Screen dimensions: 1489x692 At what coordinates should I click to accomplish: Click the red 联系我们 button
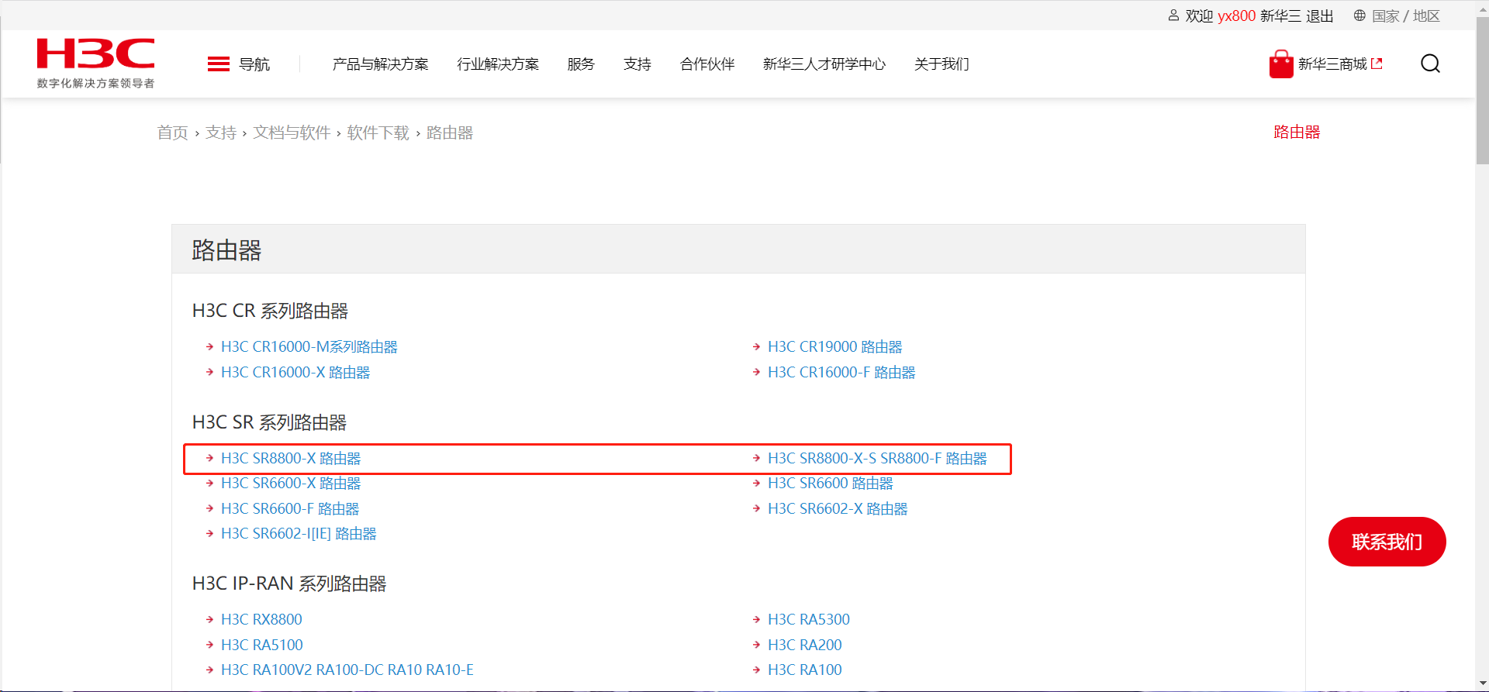click(1387, 542)
